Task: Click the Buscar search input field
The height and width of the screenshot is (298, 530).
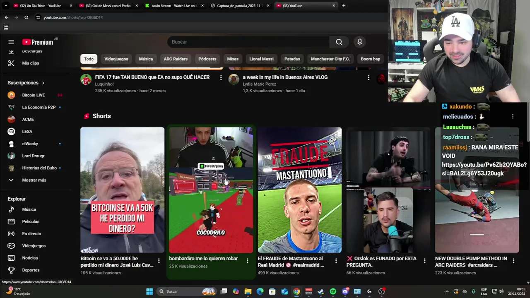Action: click(248, 42)
